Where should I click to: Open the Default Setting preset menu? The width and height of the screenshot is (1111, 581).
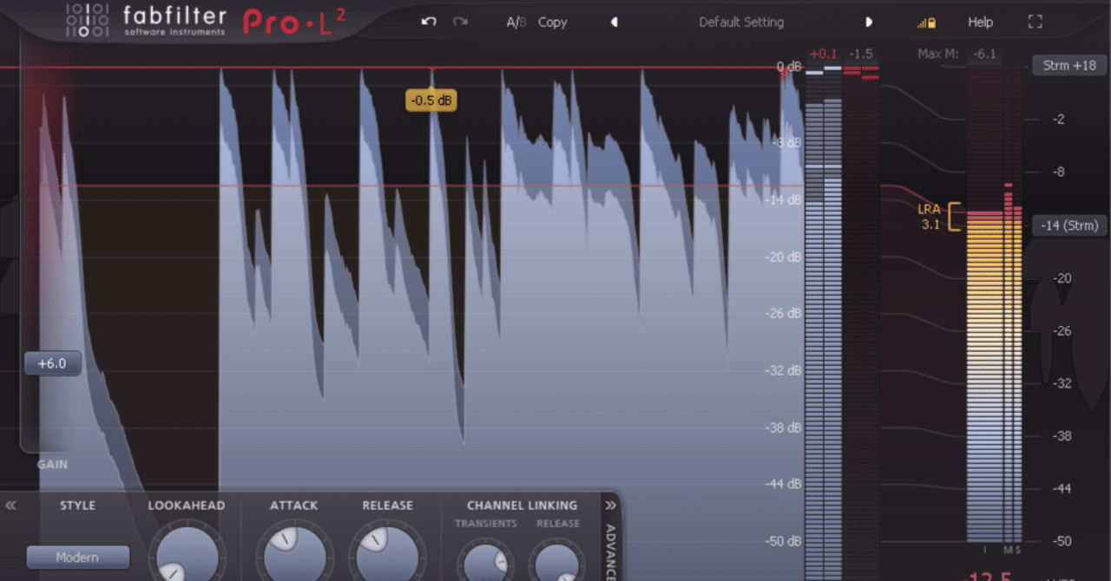pyautogui.click(x=741, y=23)
